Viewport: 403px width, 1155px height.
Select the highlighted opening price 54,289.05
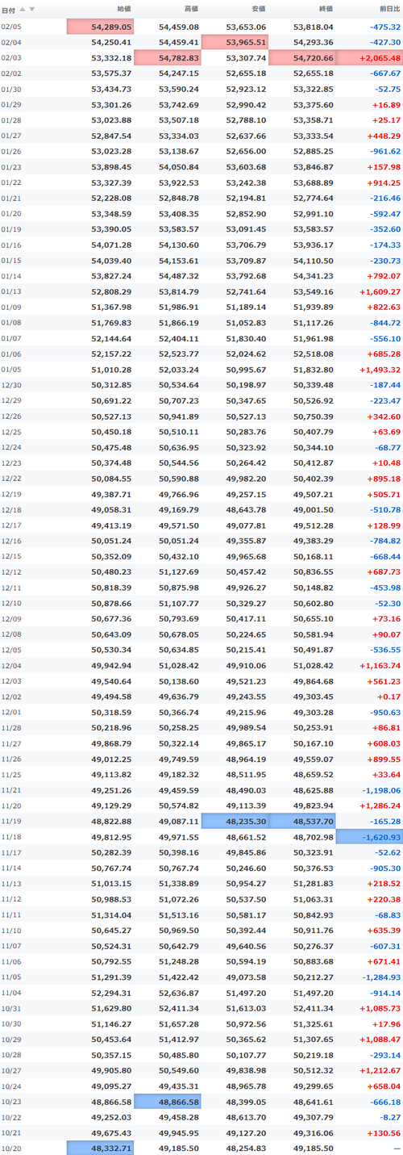100,27
